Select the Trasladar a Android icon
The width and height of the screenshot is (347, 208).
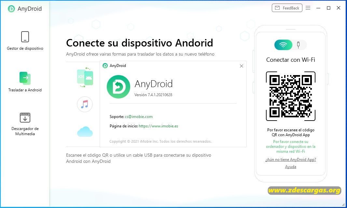coord(25,78)
